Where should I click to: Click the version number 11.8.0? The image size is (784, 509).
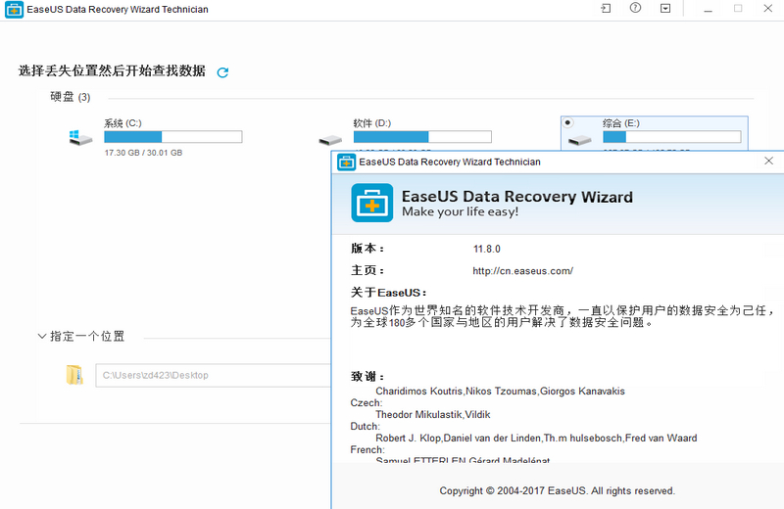(x=486, y=249)
